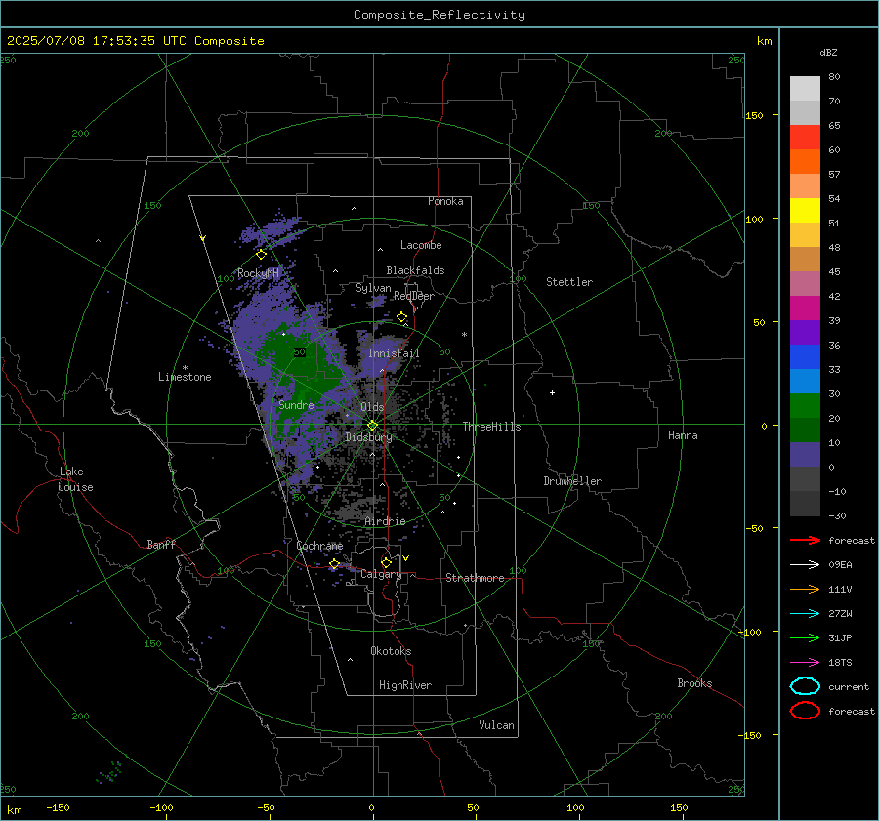Click the red forecast arrow in legend
The image size is (879, 821).
805,540
